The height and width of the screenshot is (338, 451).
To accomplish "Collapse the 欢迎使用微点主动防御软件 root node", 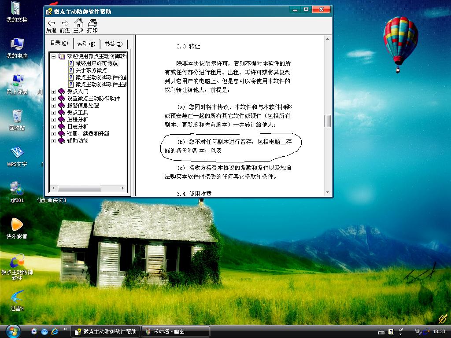I will pos(54,56).
